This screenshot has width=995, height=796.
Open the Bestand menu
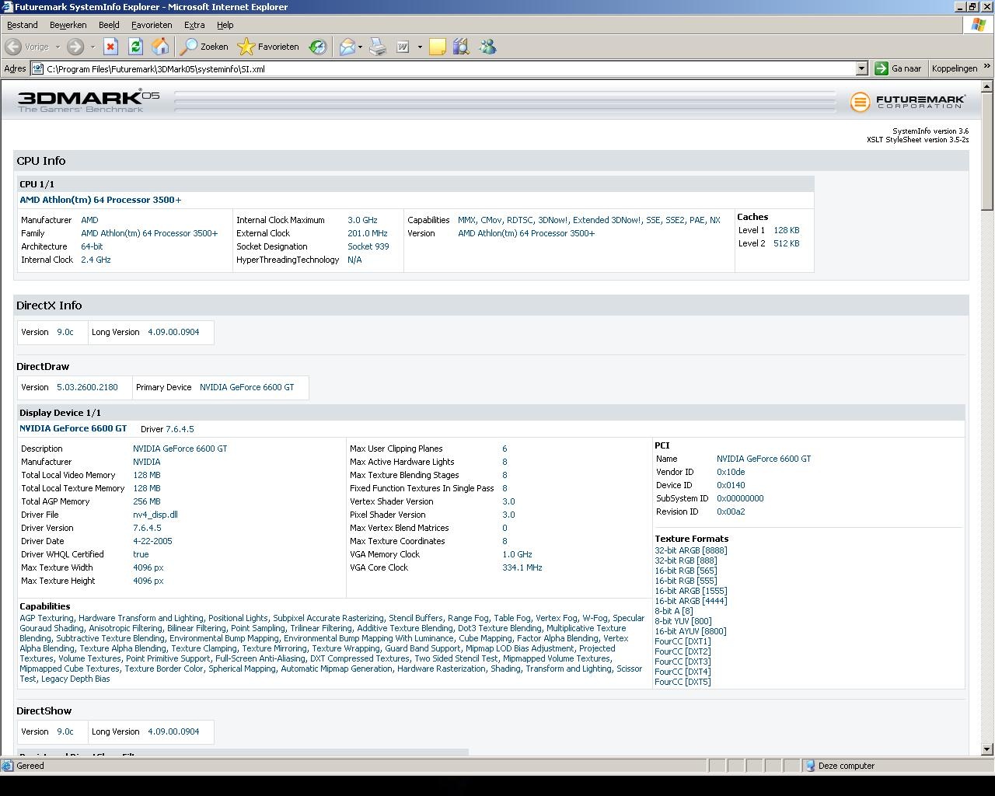pyautogui.click(x=22, y=25)
